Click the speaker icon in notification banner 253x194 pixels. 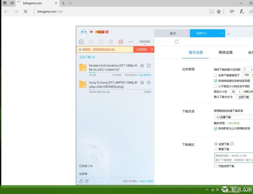(x=80, y=49)
